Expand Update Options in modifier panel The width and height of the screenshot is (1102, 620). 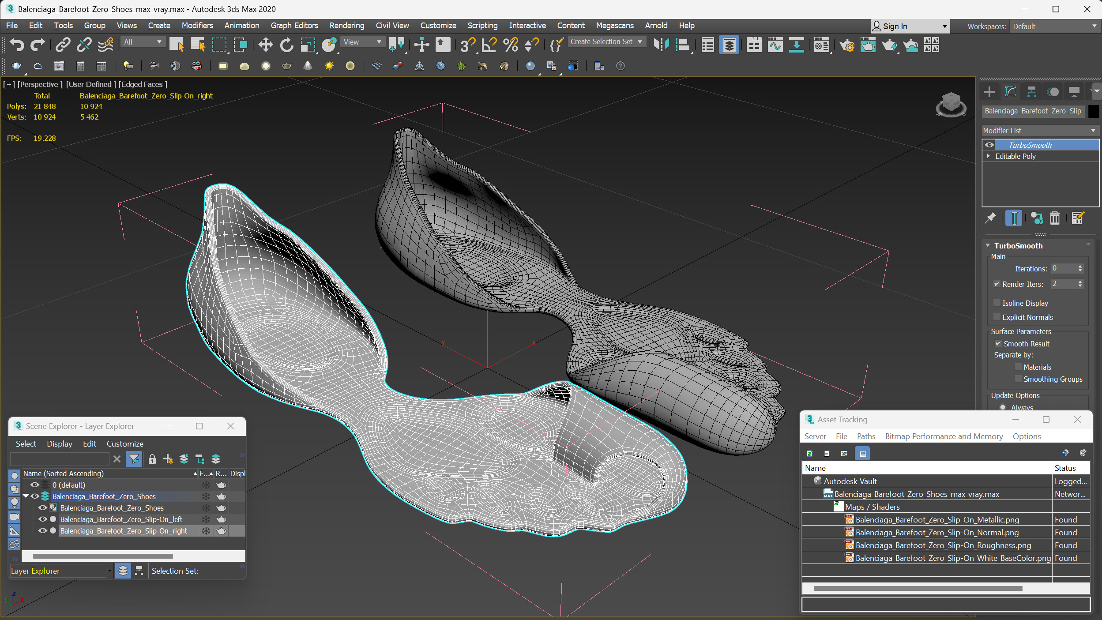click(1013, 395)
